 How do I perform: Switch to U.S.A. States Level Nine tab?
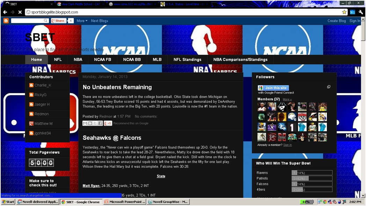point(184,4)
